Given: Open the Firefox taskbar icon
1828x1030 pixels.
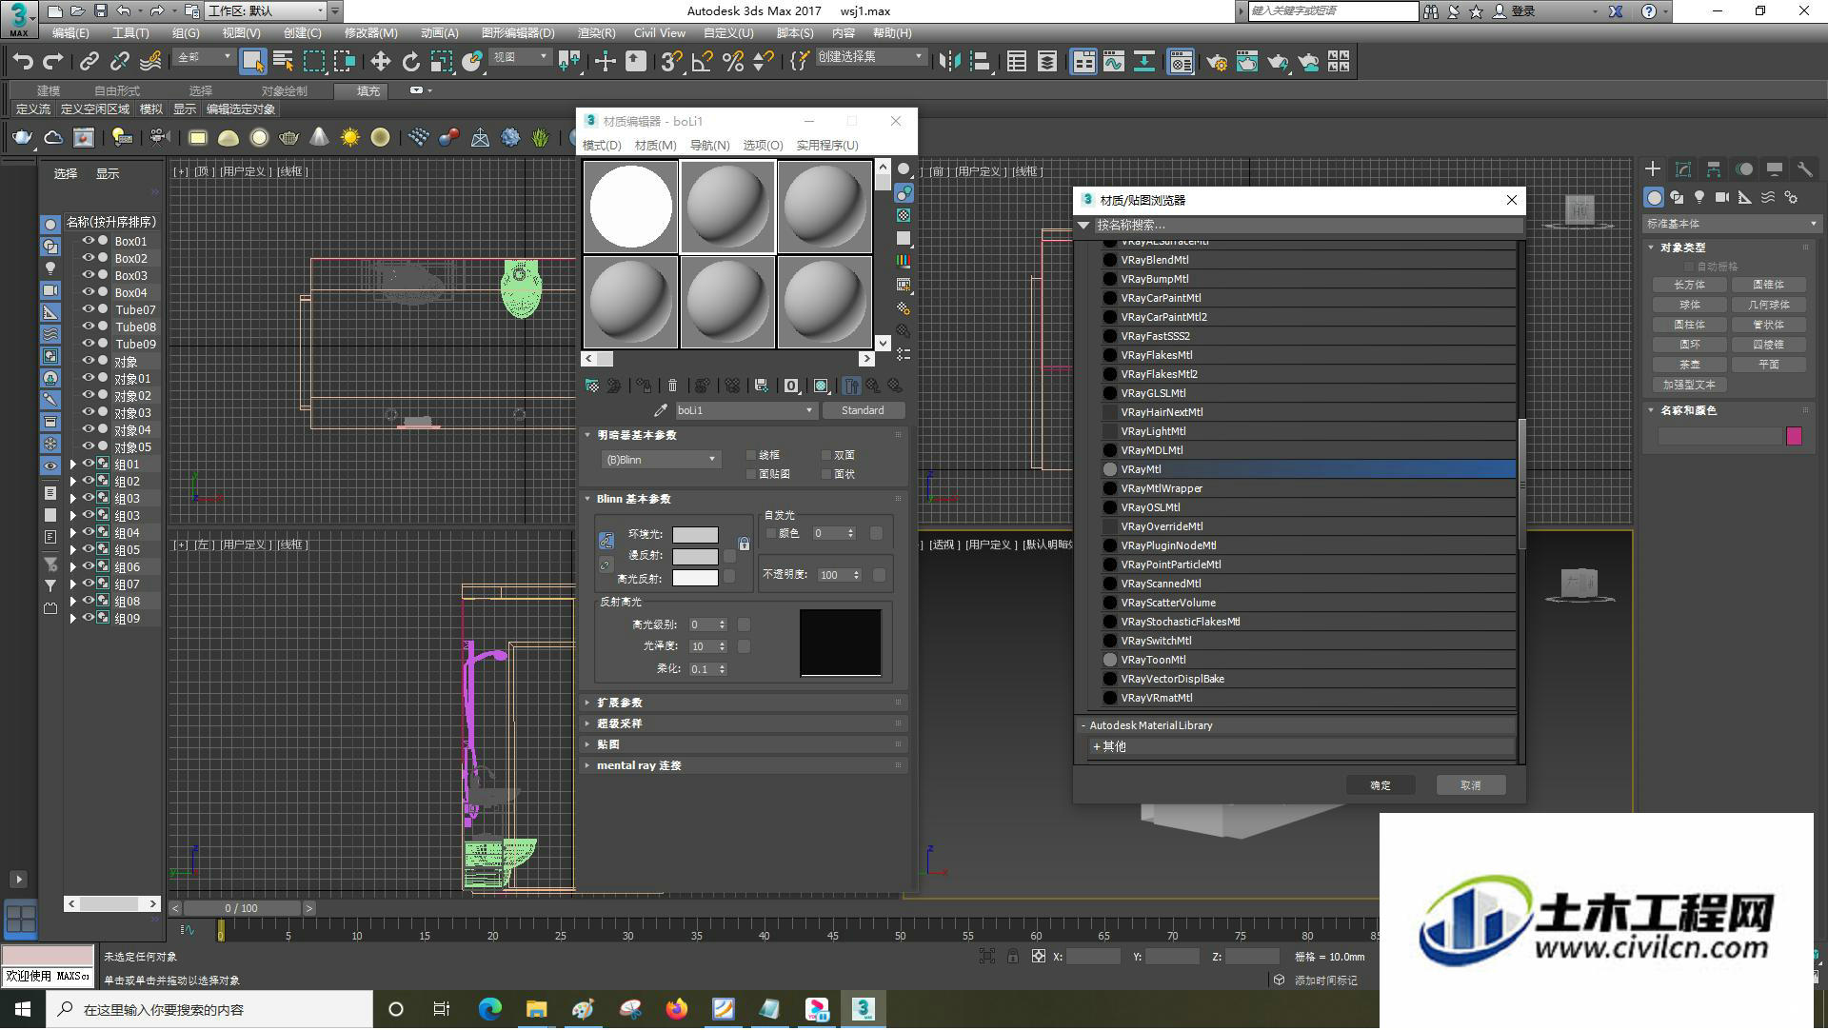Looking at the screenshot, I should tap(677, 1009).
